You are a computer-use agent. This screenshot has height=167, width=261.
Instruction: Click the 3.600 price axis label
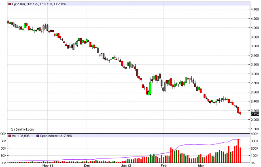255,46
